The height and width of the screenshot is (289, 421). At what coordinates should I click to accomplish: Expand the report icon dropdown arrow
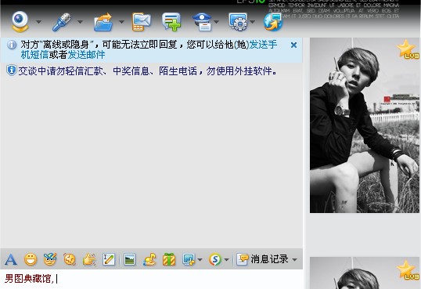tap(217, 22)
